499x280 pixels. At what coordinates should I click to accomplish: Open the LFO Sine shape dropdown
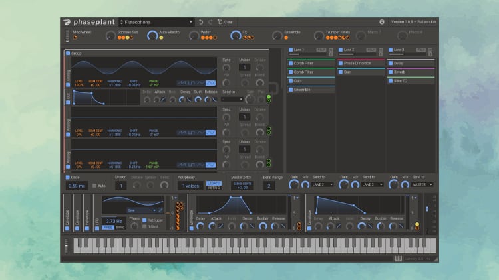click(x=142, y=210)
